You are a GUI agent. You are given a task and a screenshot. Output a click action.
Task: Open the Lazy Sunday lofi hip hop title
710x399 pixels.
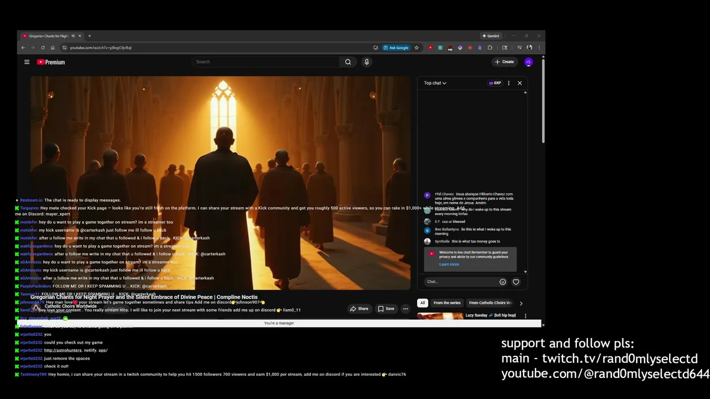(490, 315)
